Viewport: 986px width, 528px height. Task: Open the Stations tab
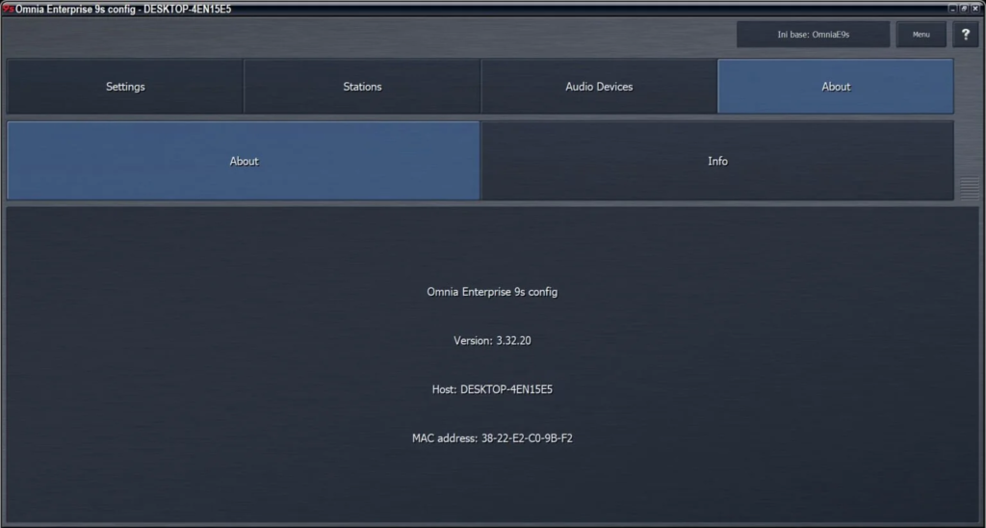pyautogui.click(x=362, y=87)
